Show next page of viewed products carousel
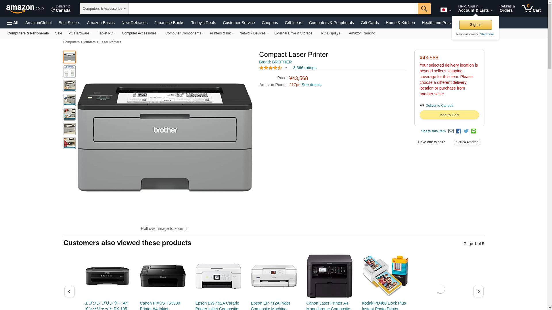This screenshot has width=552, height=310. [478, 291]
